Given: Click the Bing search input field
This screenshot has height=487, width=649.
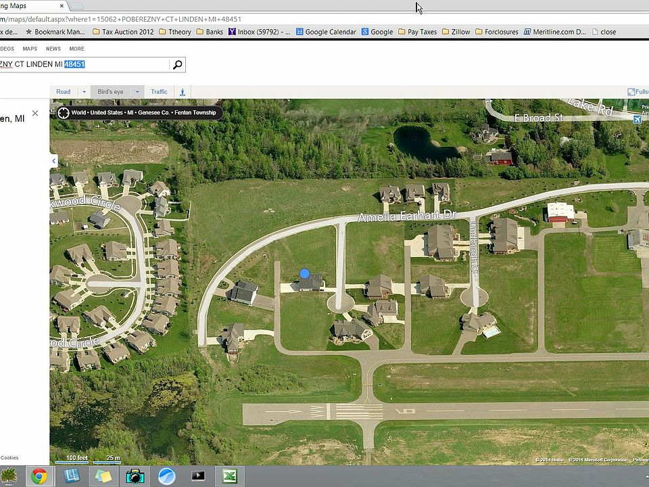Looking at the screenshot, I should tap(84, 65).
